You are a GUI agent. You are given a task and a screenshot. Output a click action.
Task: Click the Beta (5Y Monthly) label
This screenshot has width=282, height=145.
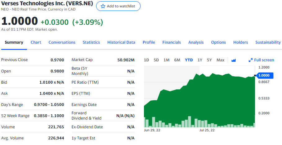click(80, 71)
